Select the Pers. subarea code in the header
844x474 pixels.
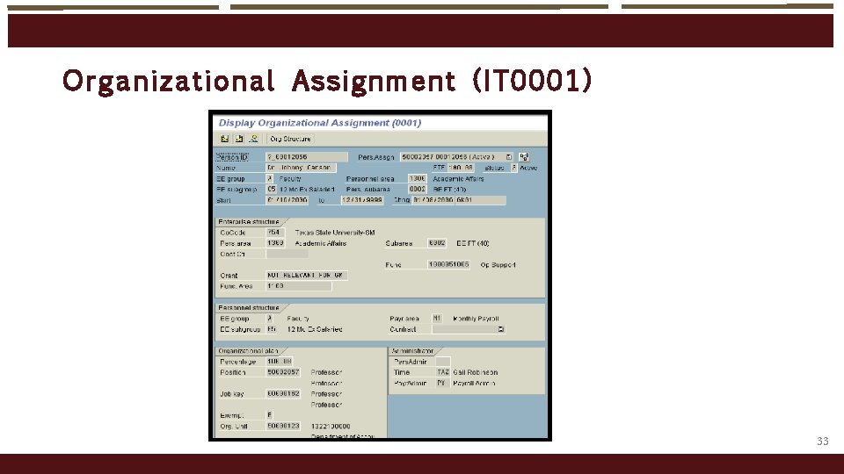pos(417,190)
